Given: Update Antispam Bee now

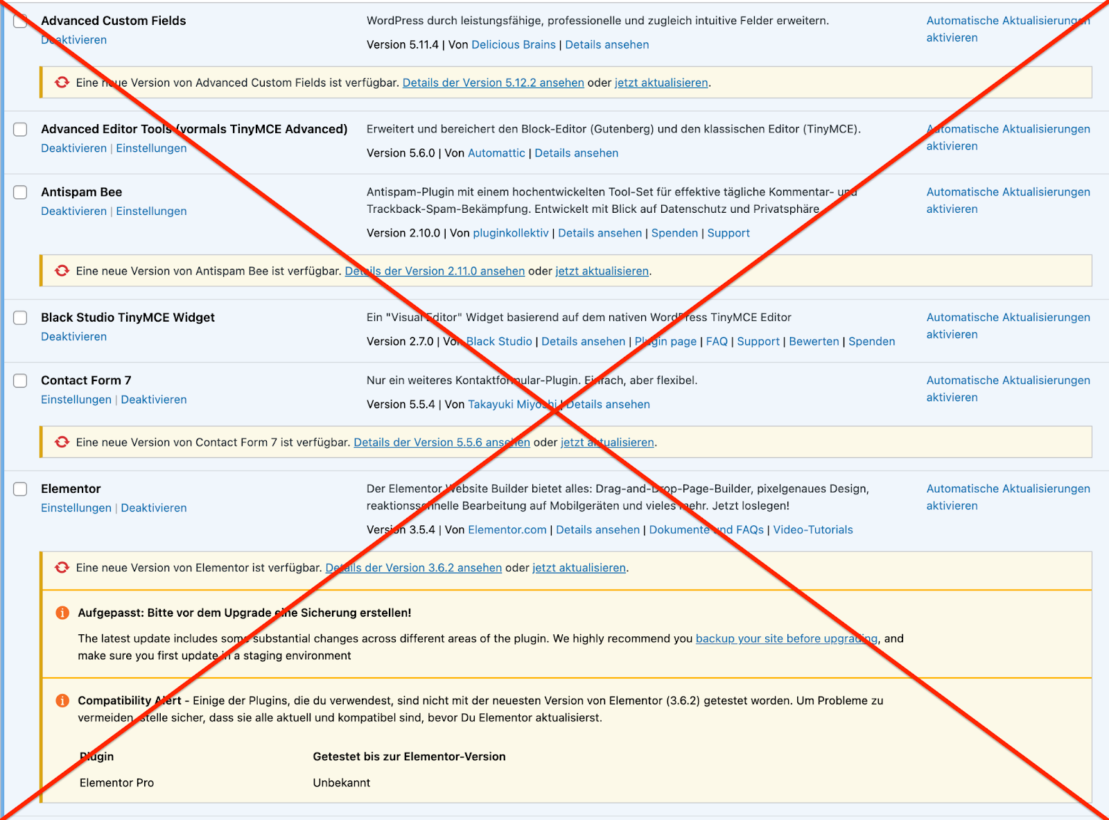Looking at the screenshot, I should click(x=602, y=272).
